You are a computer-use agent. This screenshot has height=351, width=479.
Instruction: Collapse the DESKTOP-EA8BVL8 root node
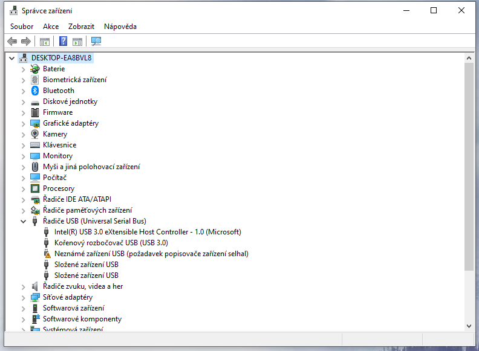tap(12, 58)
